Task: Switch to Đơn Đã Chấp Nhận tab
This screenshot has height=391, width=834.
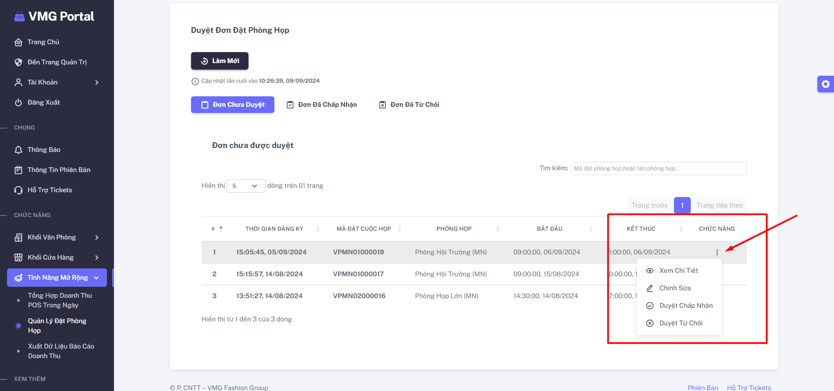Action: click(x=322, y=105)
